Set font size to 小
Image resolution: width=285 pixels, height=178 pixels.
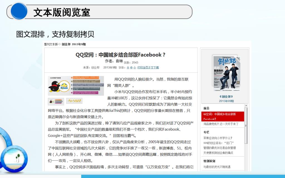click(135, 68)
